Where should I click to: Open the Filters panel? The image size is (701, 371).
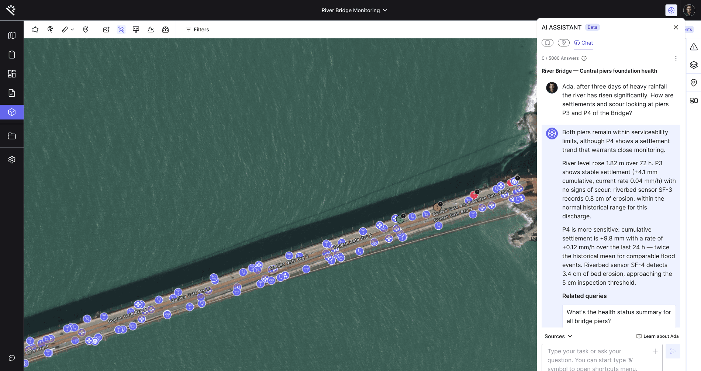pyautogui.click(x=197, y=30)
